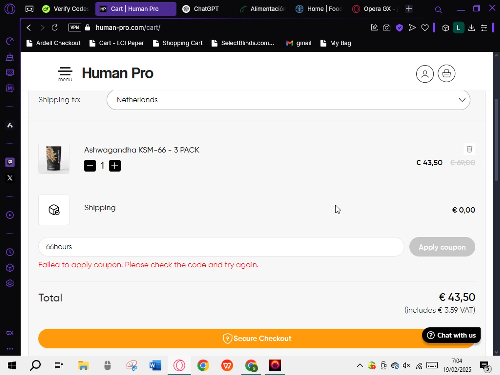Image resolution: width=500 pixels, height=375 pixels.
Task: Delete Ashwagandha item with trash icon
Action: pyautogui.click(x=469, y=149)
